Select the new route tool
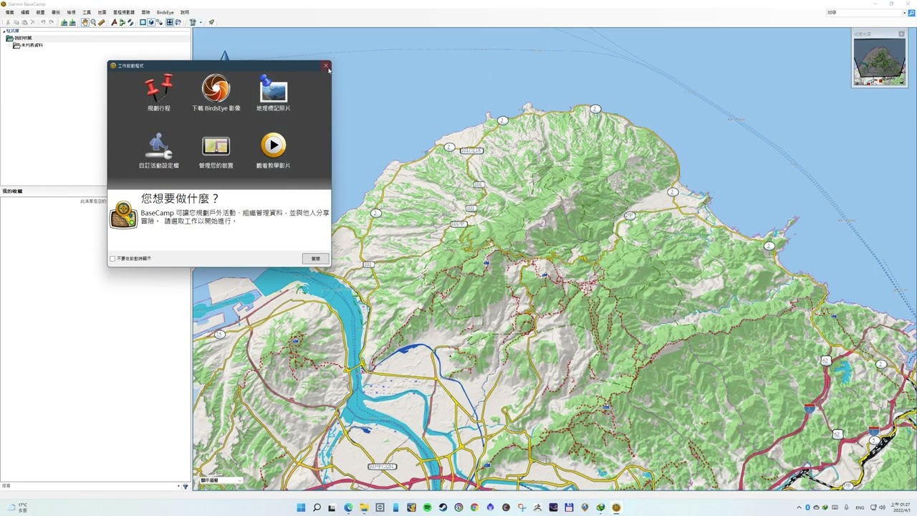Image resolution: width=917 pixels, height=516 pixels. (123, 22)
